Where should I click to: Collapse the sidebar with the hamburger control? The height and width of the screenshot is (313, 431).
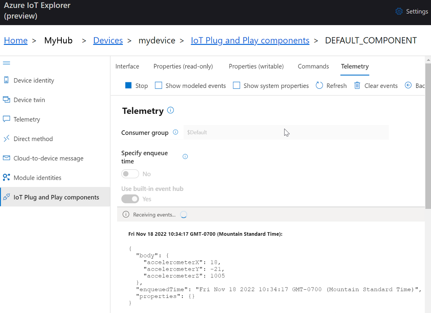(6, 62)
